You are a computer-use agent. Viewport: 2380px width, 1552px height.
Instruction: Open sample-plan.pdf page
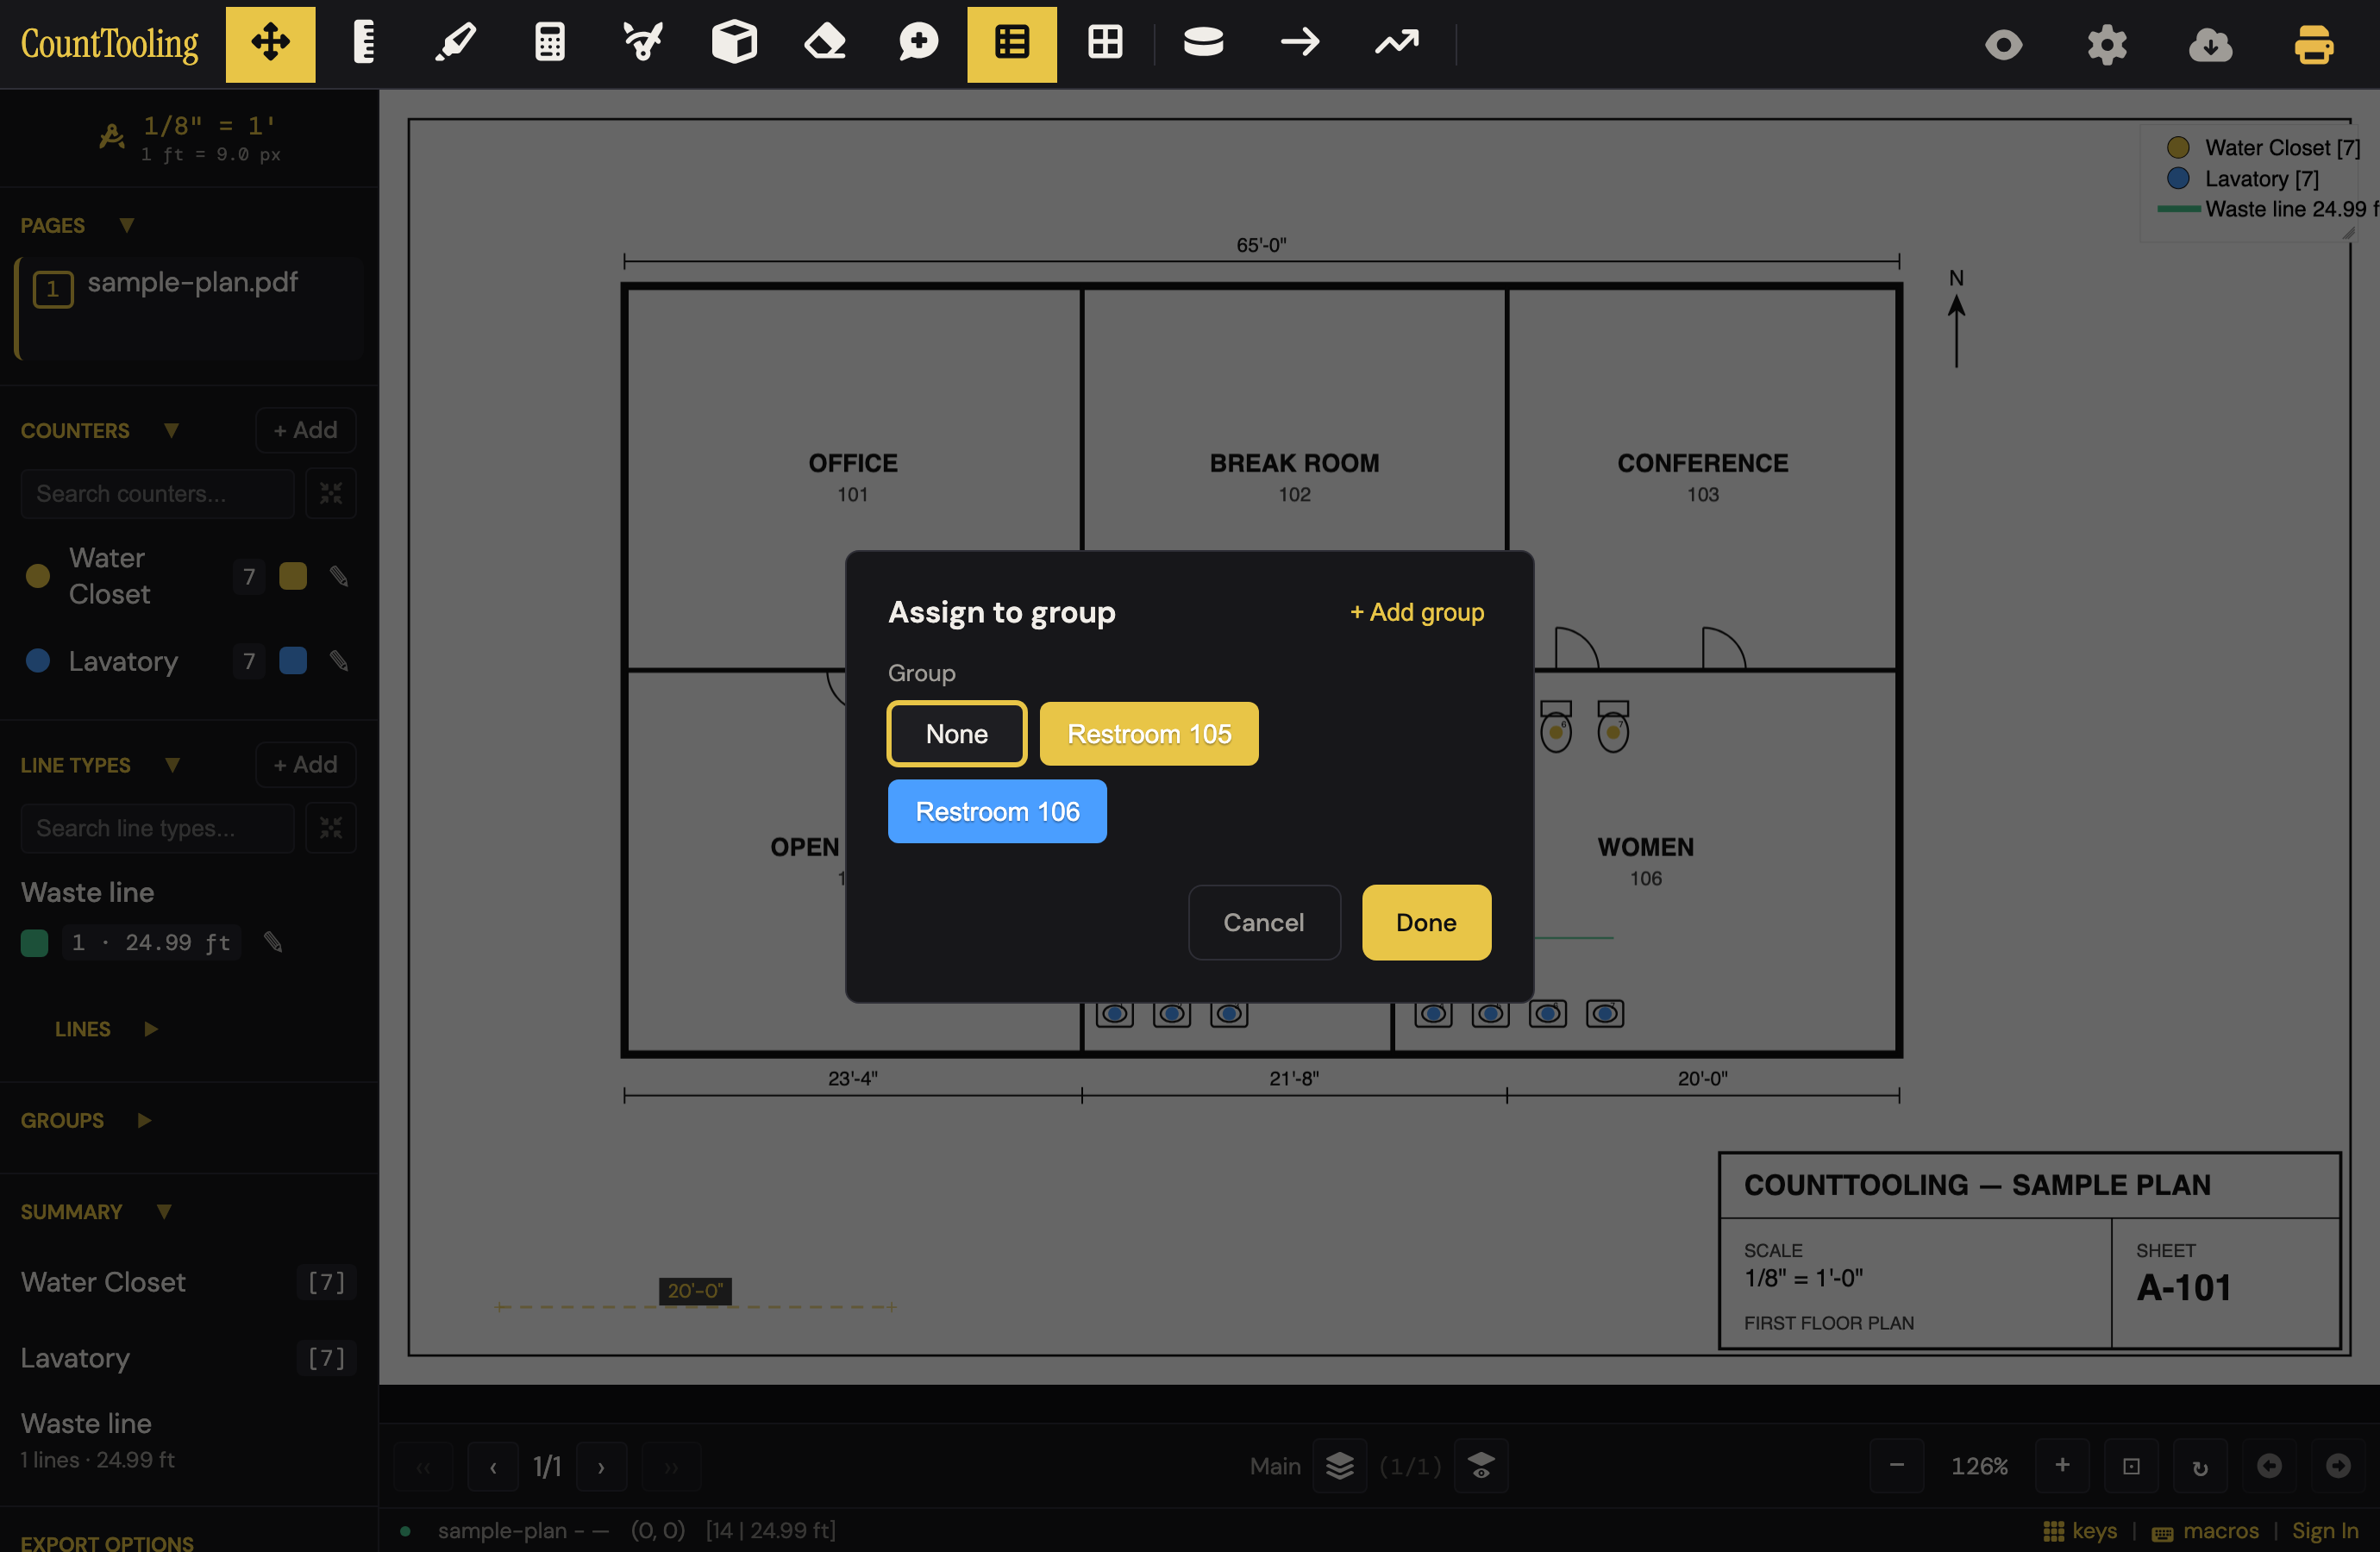[x=189, y=308]
